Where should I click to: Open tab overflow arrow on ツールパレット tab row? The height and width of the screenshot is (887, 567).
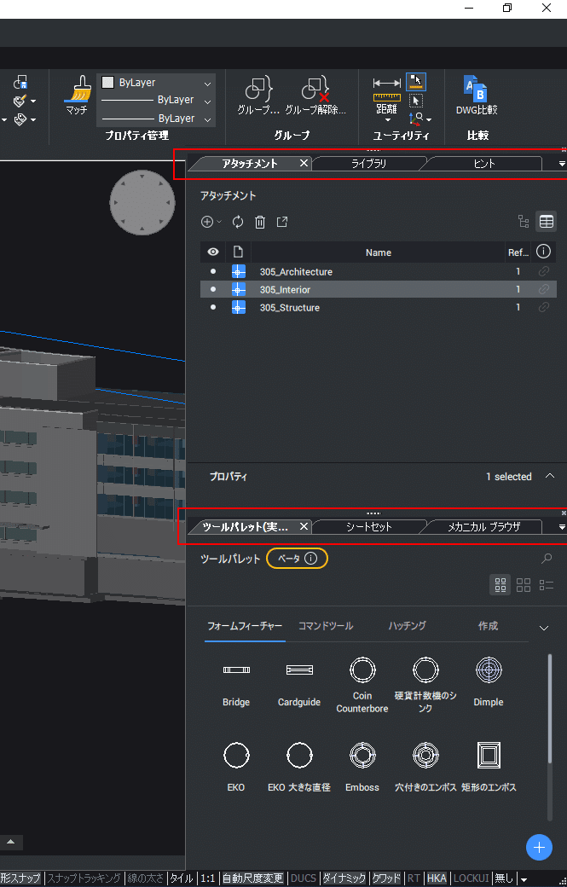coord(561,527)
